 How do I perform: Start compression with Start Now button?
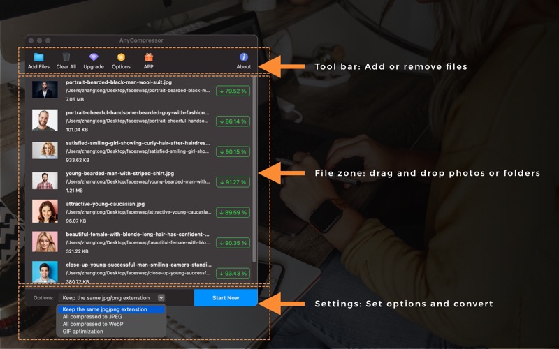[226, 298]
